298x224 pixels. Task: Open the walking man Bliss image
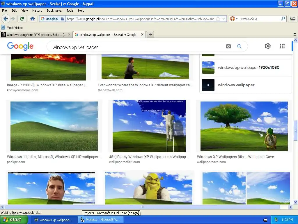[145, 67]
